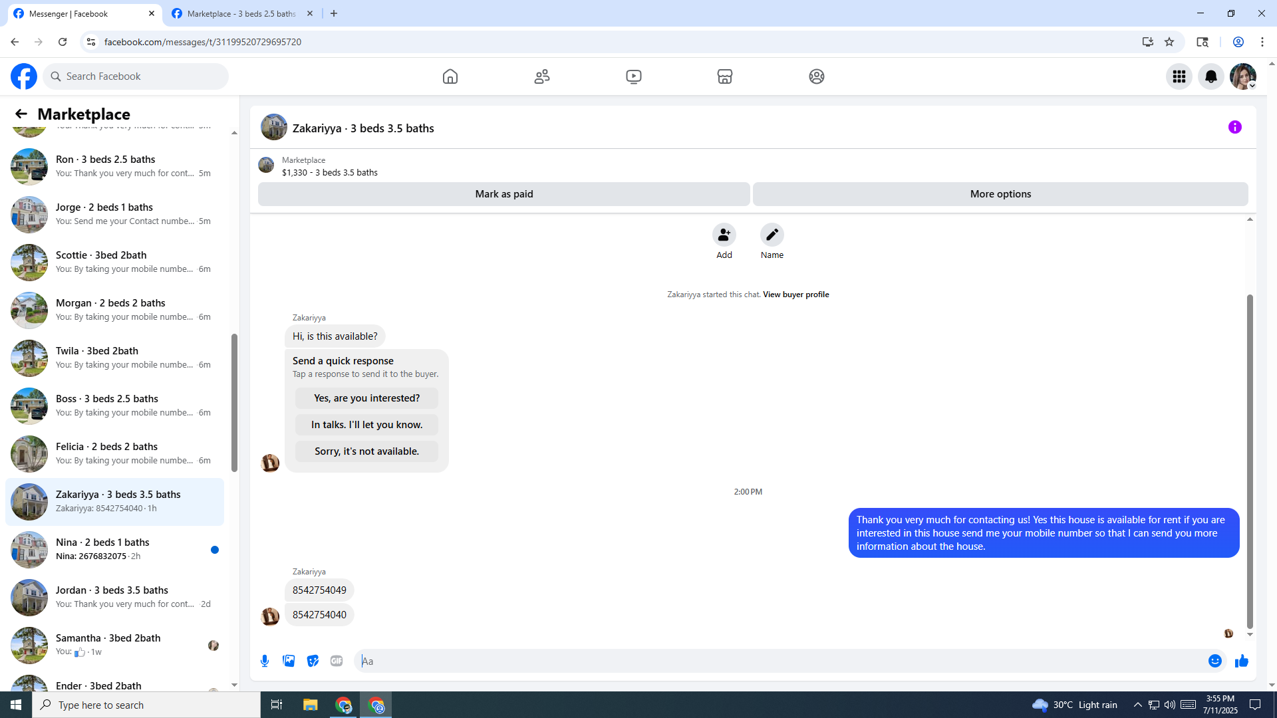Image resolution: width=1277 pixels, height=718 pixels.
Task: Click the Facebook logo icon
Action: pos(24,76)
